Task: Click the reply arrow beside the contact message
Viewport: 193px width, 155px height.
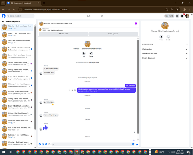Action: point(72,90)
